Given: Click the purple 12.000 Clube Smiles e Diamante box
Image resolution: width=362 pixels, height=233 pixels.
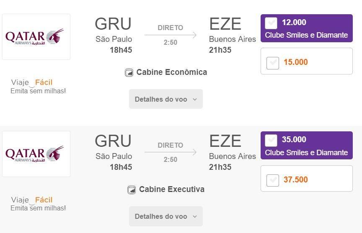Looking at the screenshot, I should pyautogui.click(x=307, y=28).
